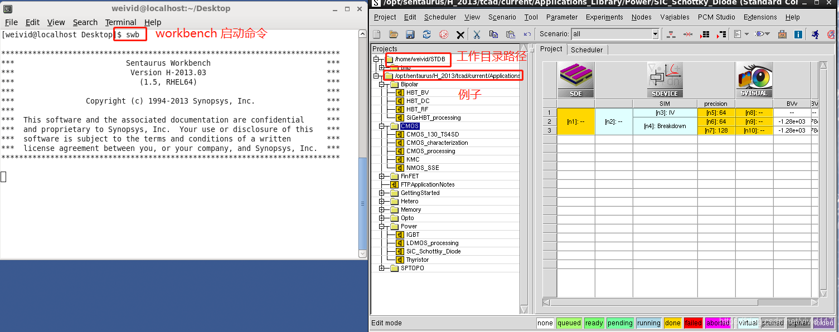This screenshot has height=332, width=839.
Task: Open Scheduler menu in menu bar
Action: (x=440, y=17)
